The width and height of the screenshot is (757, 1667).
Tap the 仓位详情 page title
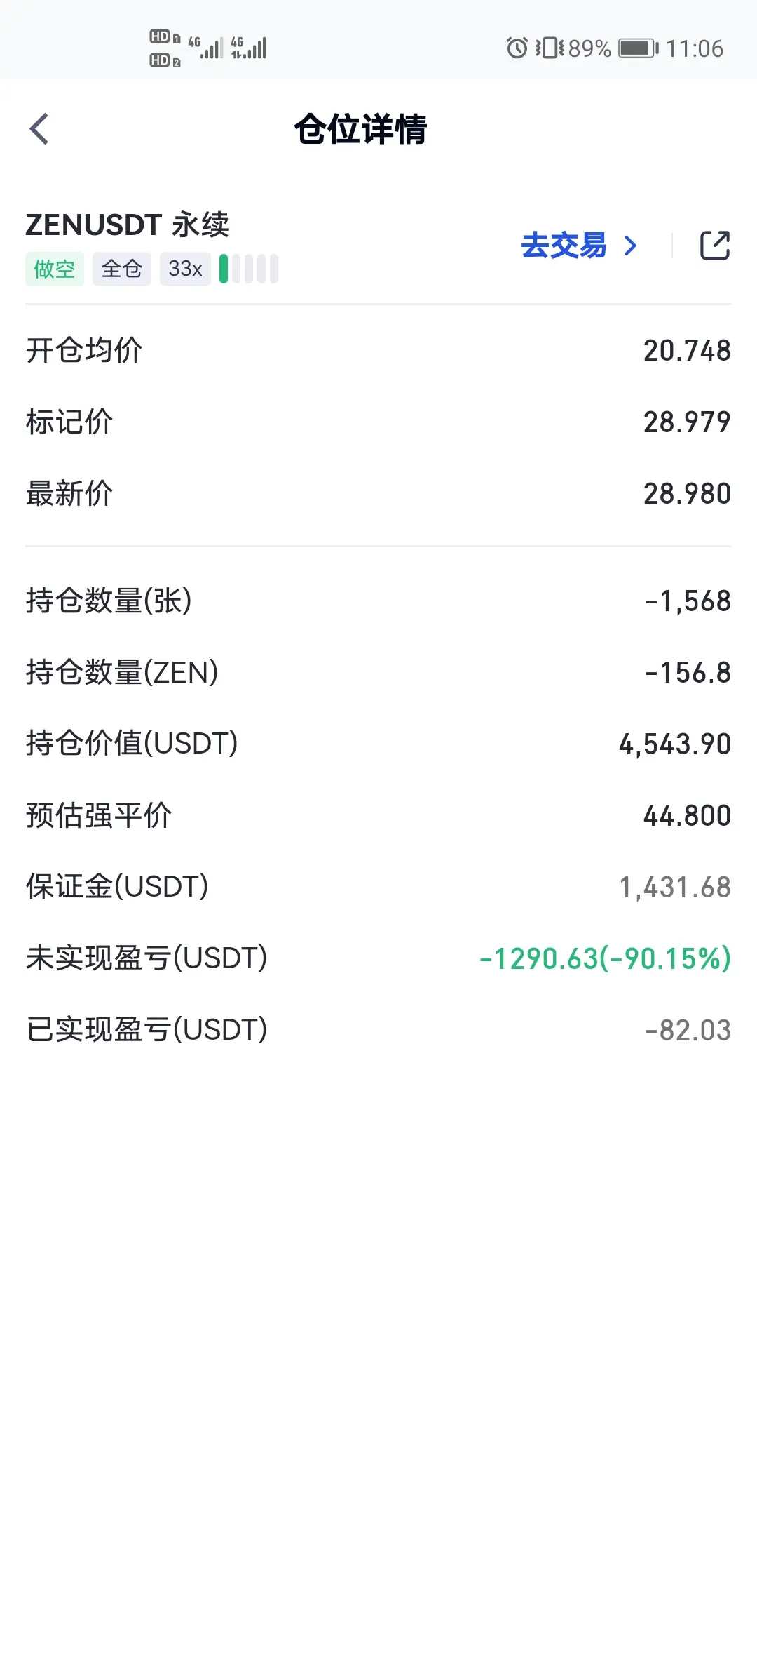pyautogui.click(x=360, y=129)
